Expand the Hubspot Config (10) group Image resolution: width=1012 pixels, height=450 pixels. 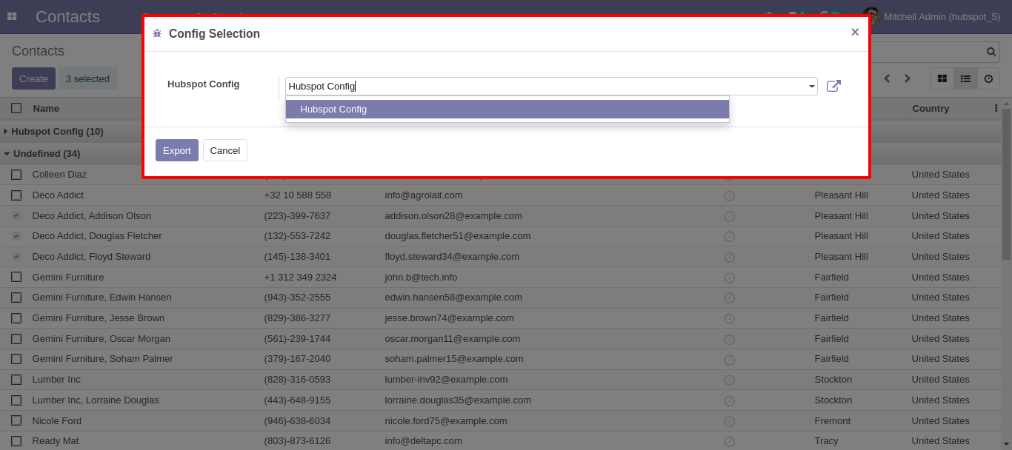57,131
